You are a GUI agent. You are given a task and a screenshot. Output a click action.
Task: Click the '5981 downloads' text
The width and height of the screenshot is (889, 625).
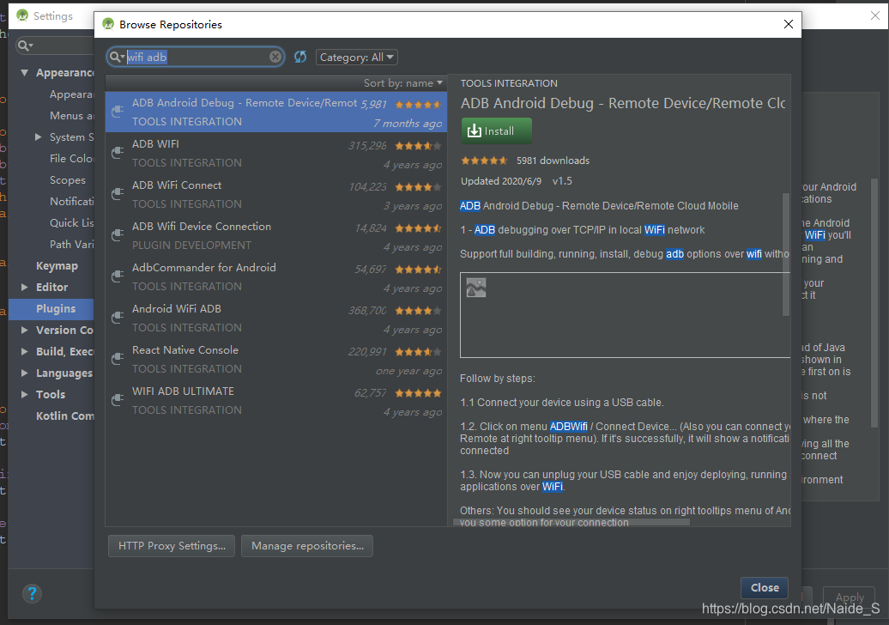click(x=553, y=161)
